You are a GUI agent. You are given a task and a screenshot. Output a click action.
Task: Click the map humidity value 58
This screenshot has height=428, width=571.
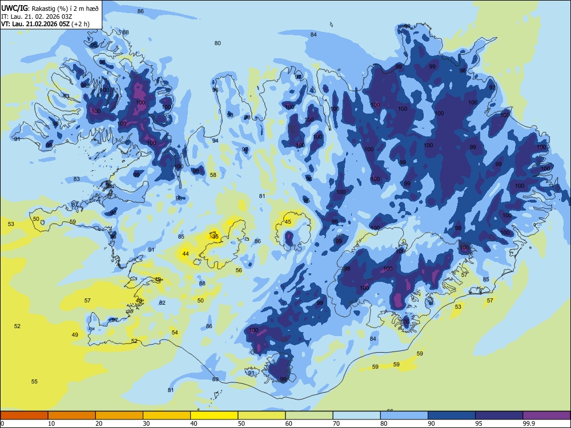click(213, 175)
